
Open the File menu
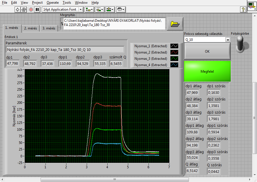pos(5,3)
